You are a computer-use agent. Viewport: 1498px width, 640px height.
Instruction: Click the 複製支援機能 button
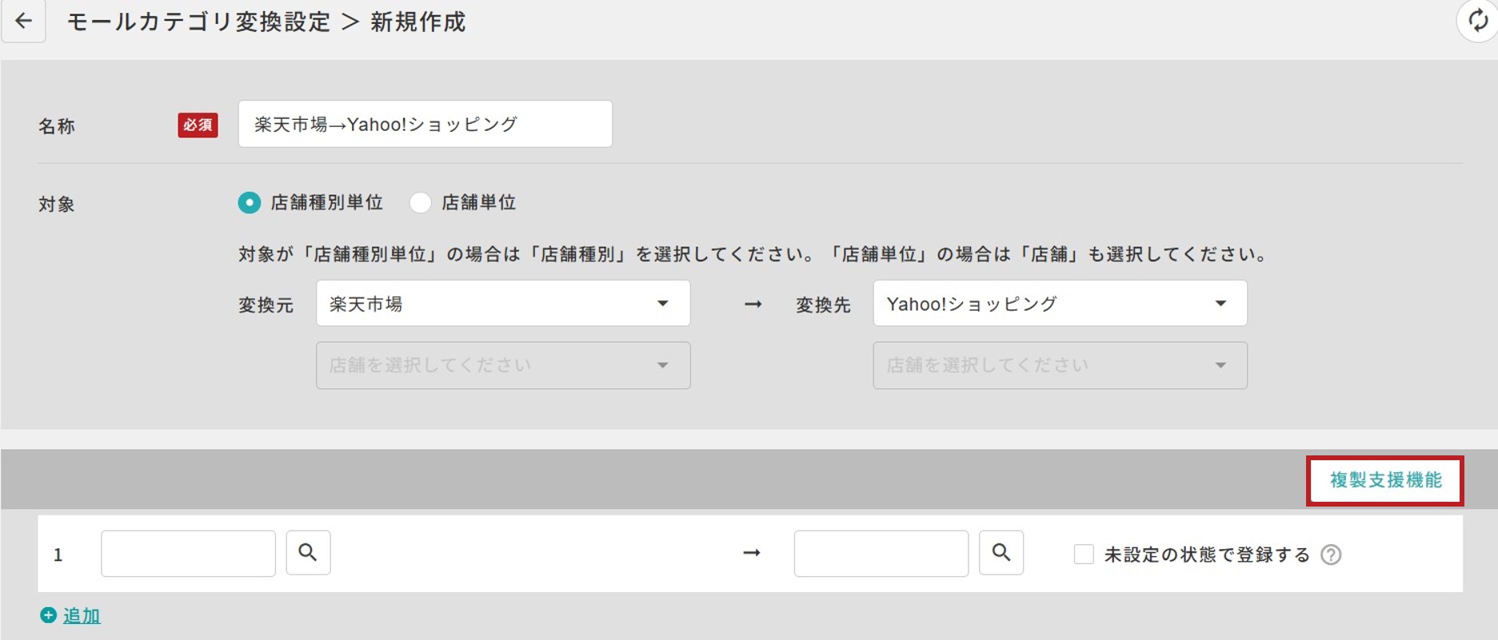point(1385,480)
